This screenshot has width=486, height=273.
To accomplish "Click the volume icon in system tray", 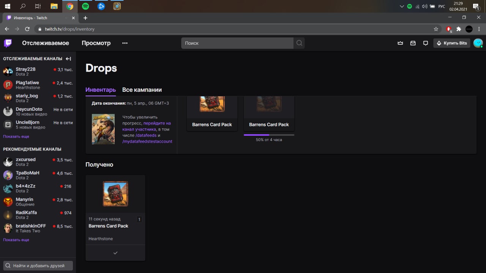I will click(424, 6).
